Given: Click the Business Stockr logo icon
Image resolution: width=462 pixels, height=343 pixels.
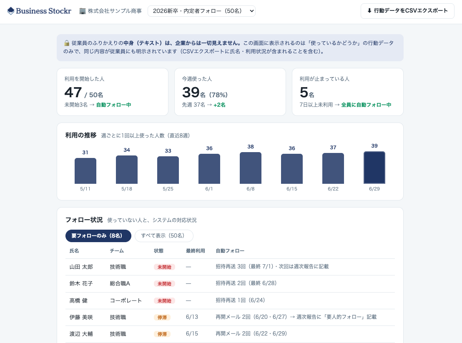Looking at the screenshot, I should (11, 11).
